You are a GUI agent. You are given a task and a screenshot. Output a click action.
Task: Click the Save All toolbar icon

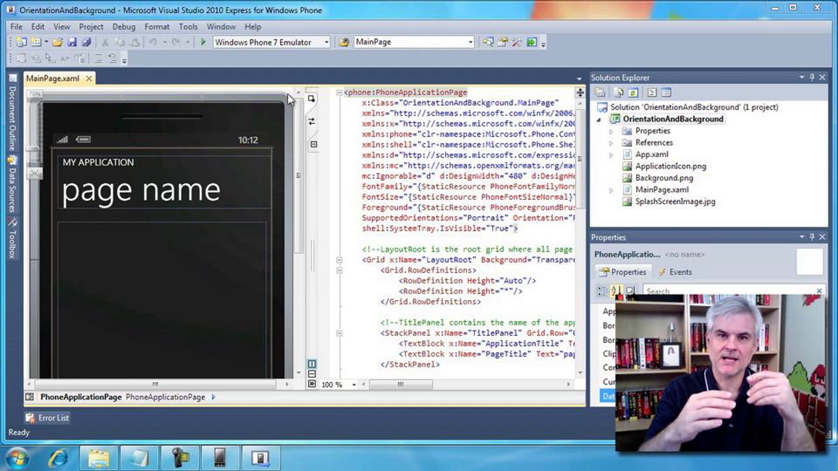click(86, 42)
